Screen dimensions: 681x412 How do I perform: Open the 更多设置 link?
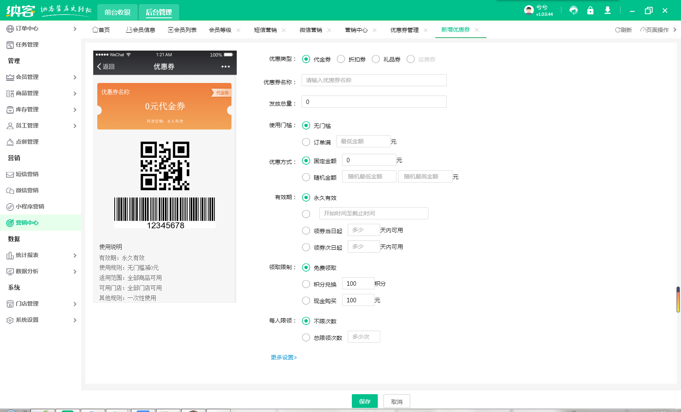284,357
